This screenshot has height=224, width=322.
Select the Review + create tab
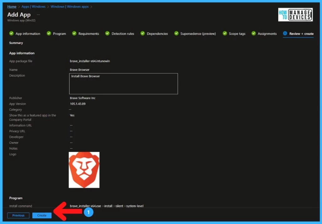point(301,34)
